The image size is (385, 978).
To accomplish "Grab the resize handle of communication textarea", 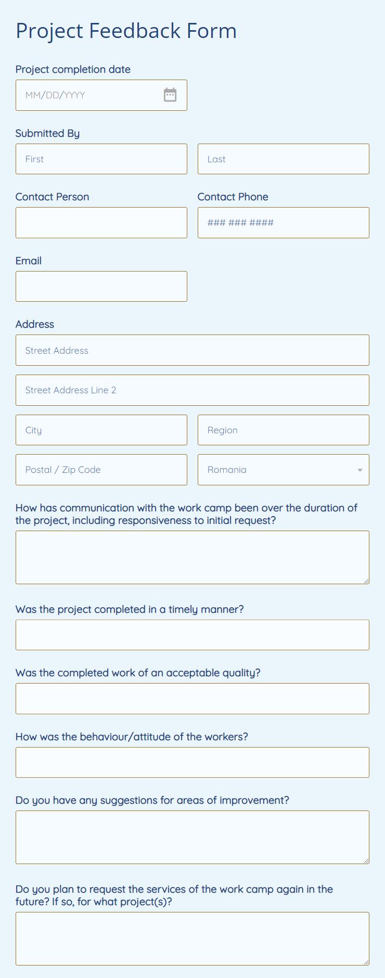I will (366, 581).
